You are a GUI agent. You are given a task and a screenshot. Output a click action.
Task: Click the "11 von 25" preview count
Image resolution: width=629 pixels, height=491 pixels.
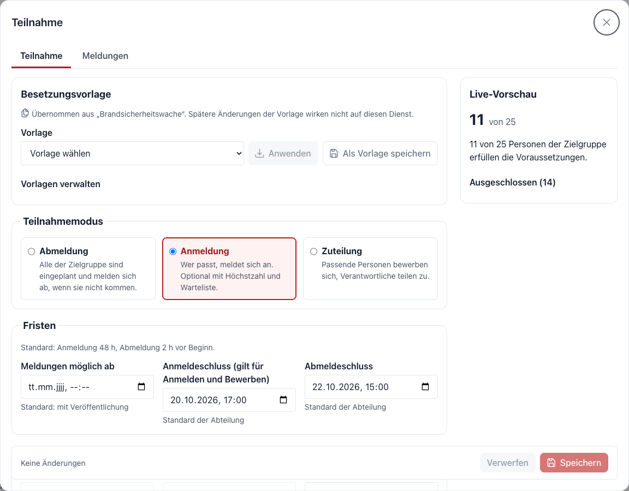492,120
